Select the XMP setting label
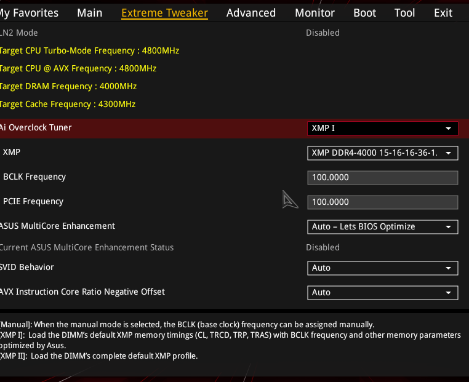The width and height of the screenshot is (469, 382). 12,152
